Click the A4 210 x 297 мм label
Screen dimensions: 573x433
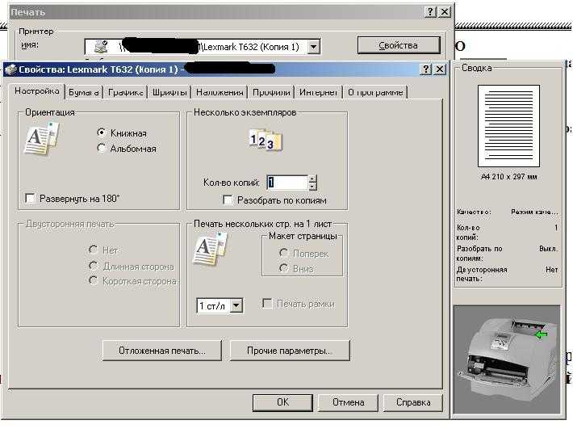pyautogui.click(x=508, y=177)
